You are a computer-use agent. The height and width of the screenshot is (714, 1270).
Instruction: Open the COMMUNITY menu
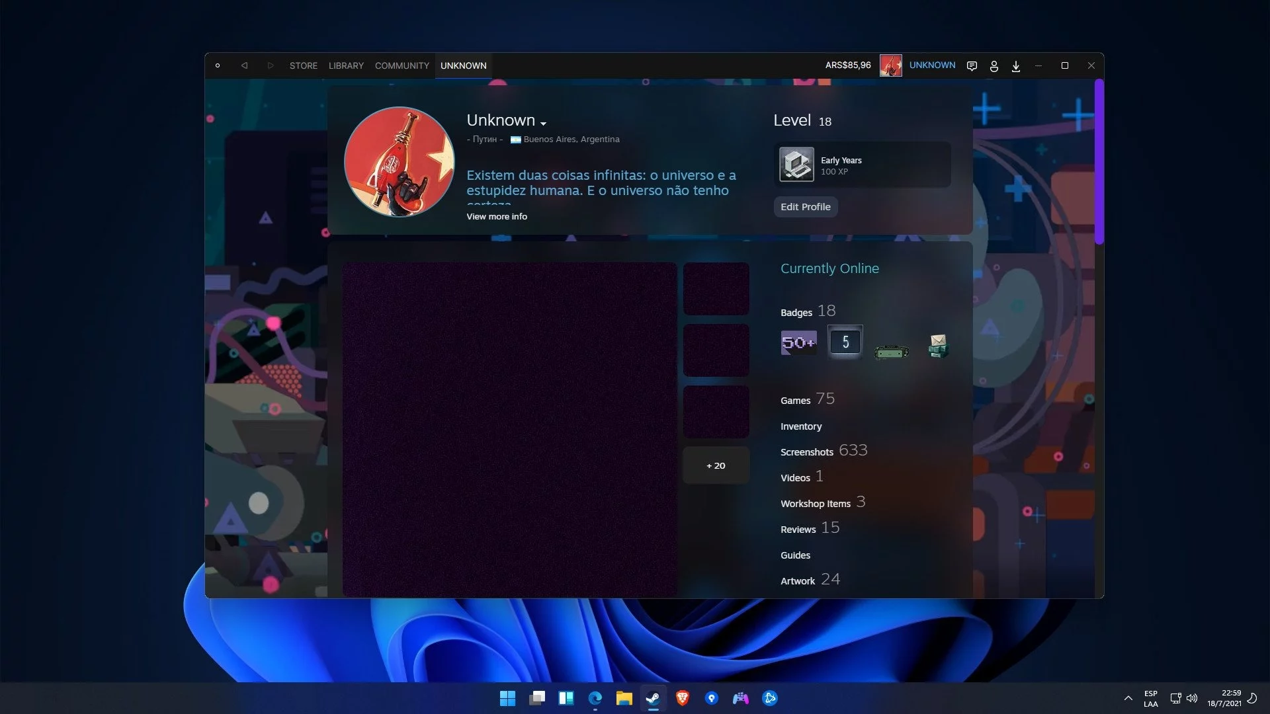click(402, 65)
